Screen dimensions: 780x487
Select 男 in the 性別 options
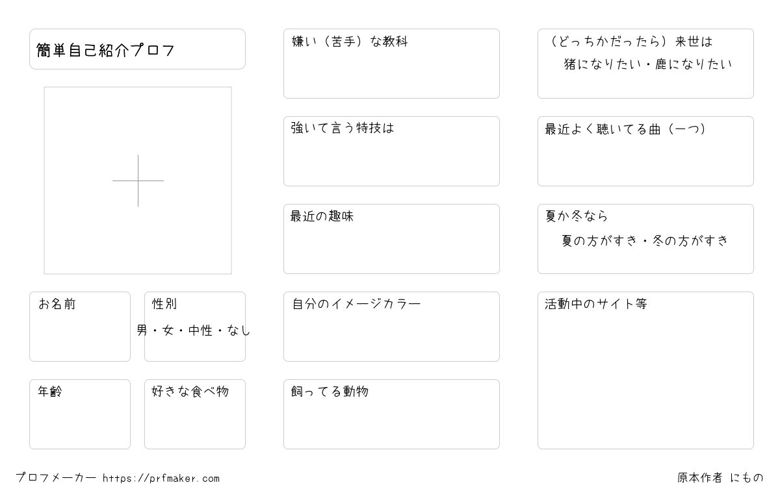142,331
